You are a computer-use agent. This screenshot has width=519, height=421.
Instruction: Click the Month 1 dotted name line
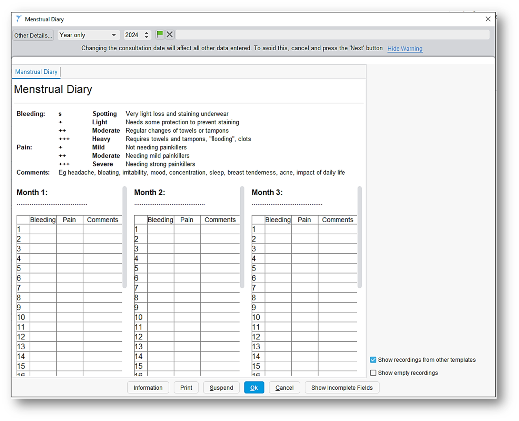[x=52, y=205]
